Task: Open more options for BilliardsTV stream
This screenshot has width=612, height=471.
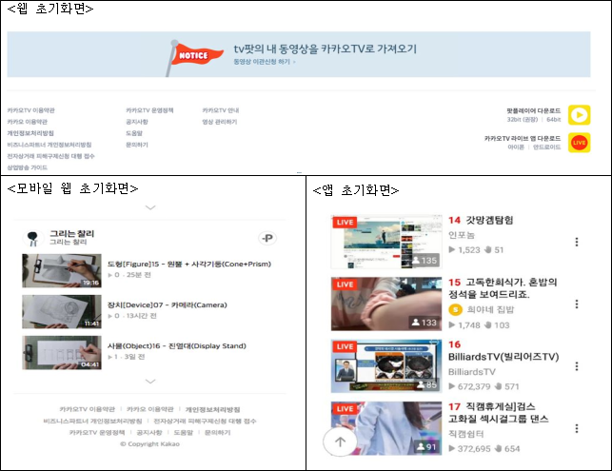Action: 577,366
